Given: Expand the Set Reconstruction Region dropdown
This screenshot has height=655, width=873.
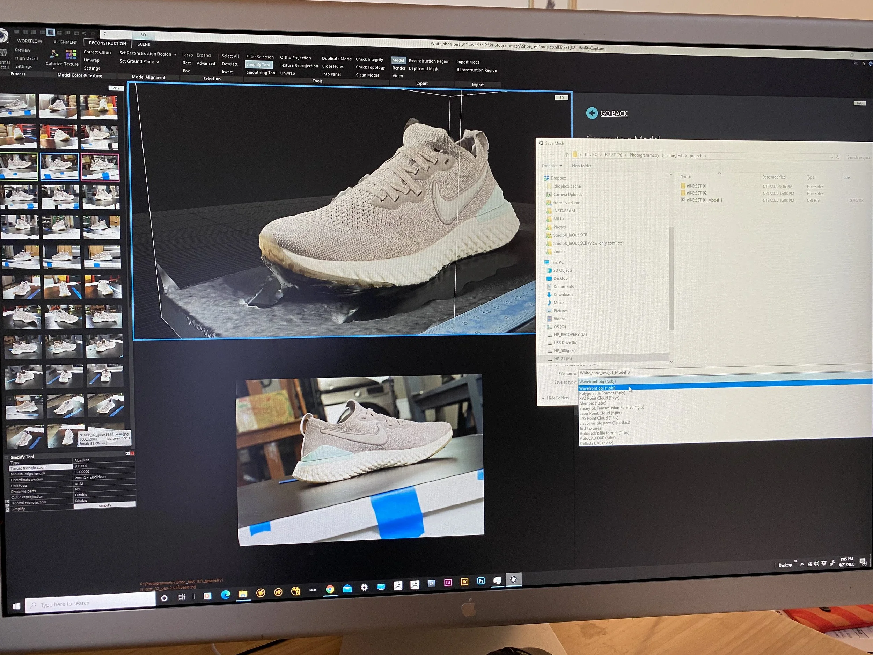Looking at the screenshot, I should pos(175,54).
